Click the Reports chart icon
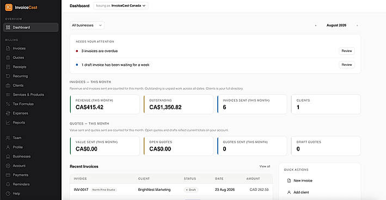386x200 pixels. [8, 122]
